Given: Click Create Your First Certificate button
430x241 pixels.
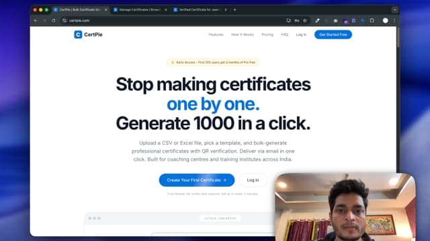Looking at the screenshot, I should (197, 180).
